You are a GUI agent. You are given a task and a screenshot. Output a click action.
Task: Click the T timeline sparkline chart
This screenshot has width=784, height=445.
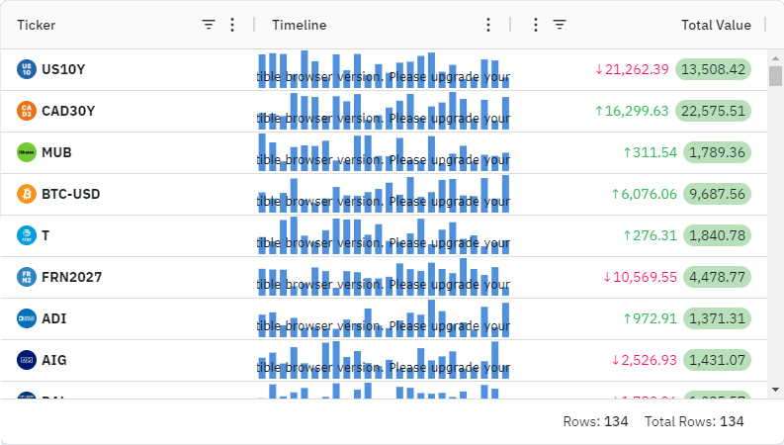click(384, 235)
